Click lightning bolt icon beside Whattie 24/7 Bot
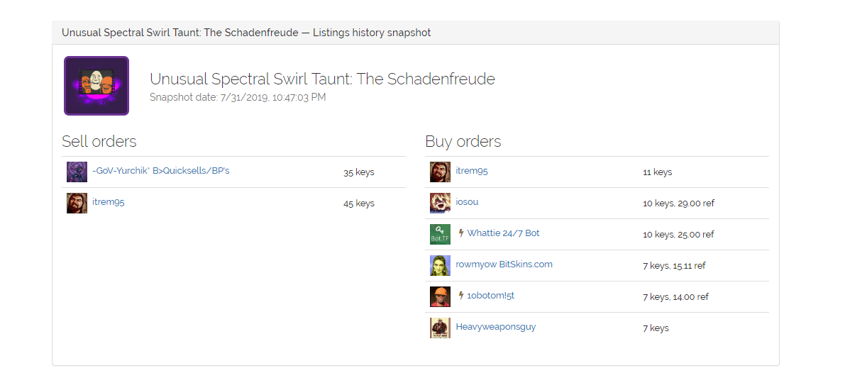Viewport: 862px width, 390px height. coord(461,233)
